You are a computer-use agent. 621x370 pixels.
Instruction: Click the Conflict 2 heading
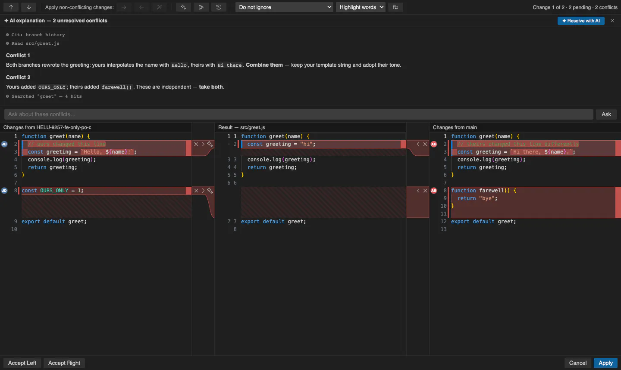[18, 77]
